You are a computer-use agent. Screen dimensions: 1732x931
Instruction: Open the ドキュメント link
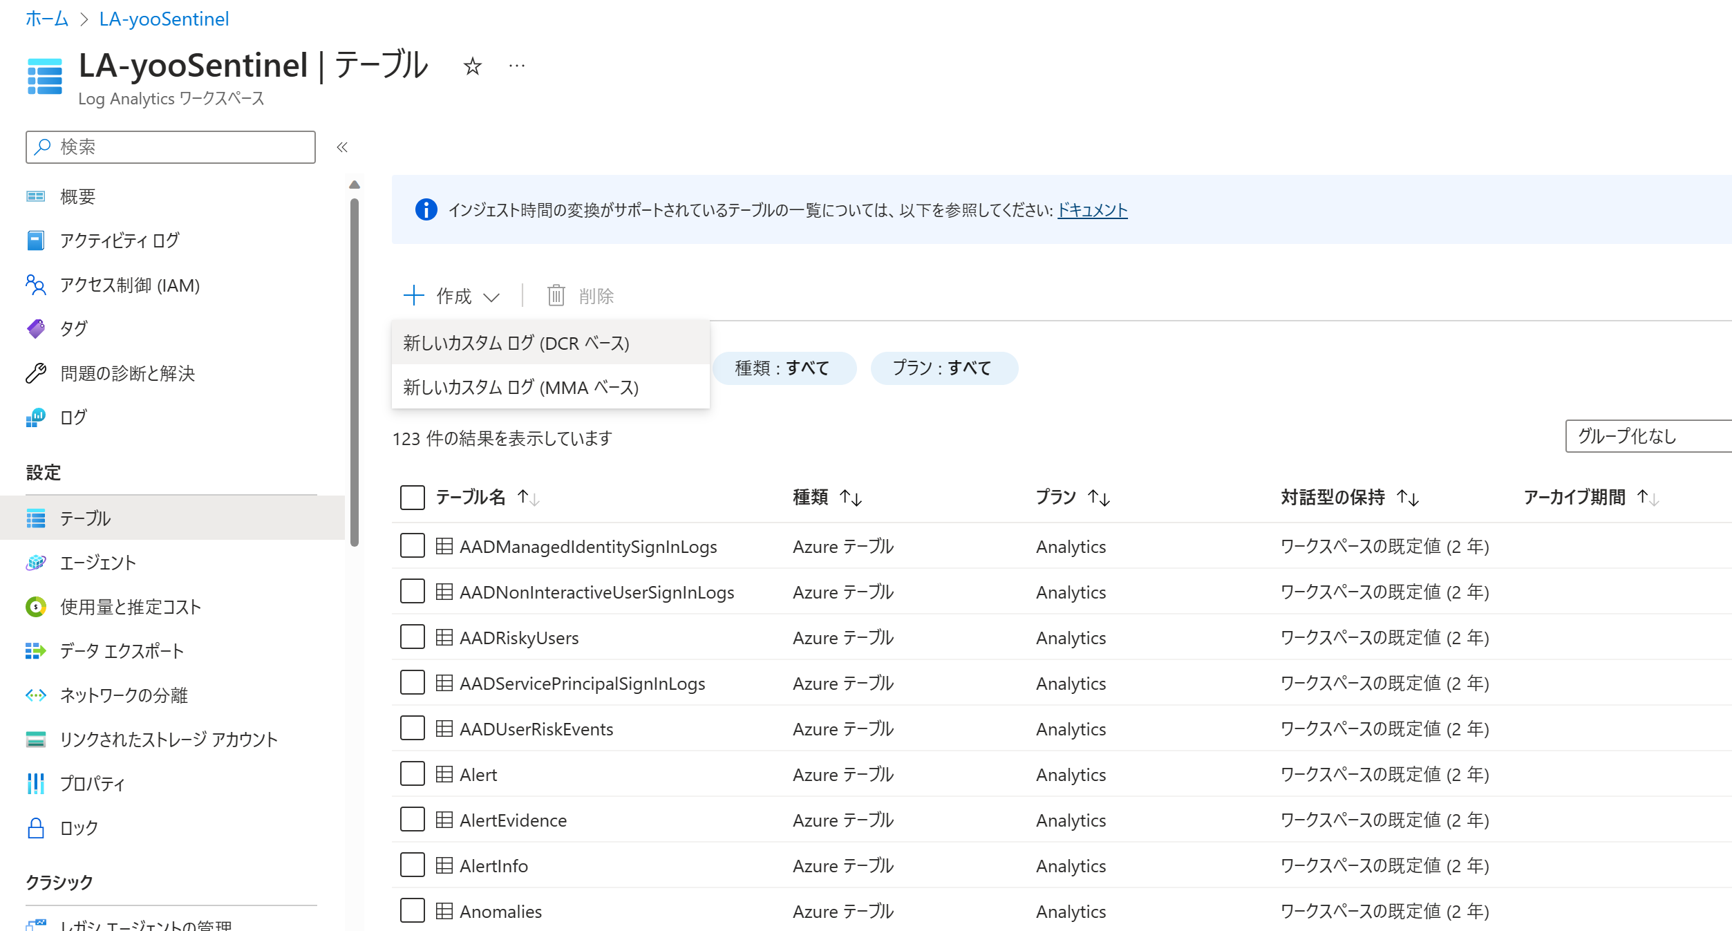[x=1092, y=210]
